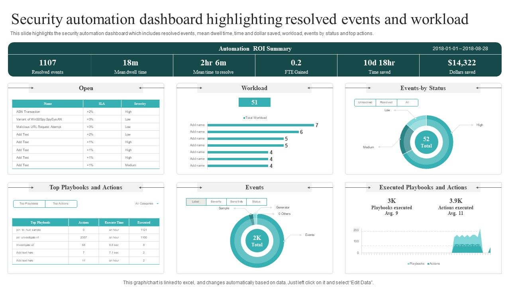Click the 52 Total donut center
The height and width of the screenshot is (287, 510).
(426, 142)
